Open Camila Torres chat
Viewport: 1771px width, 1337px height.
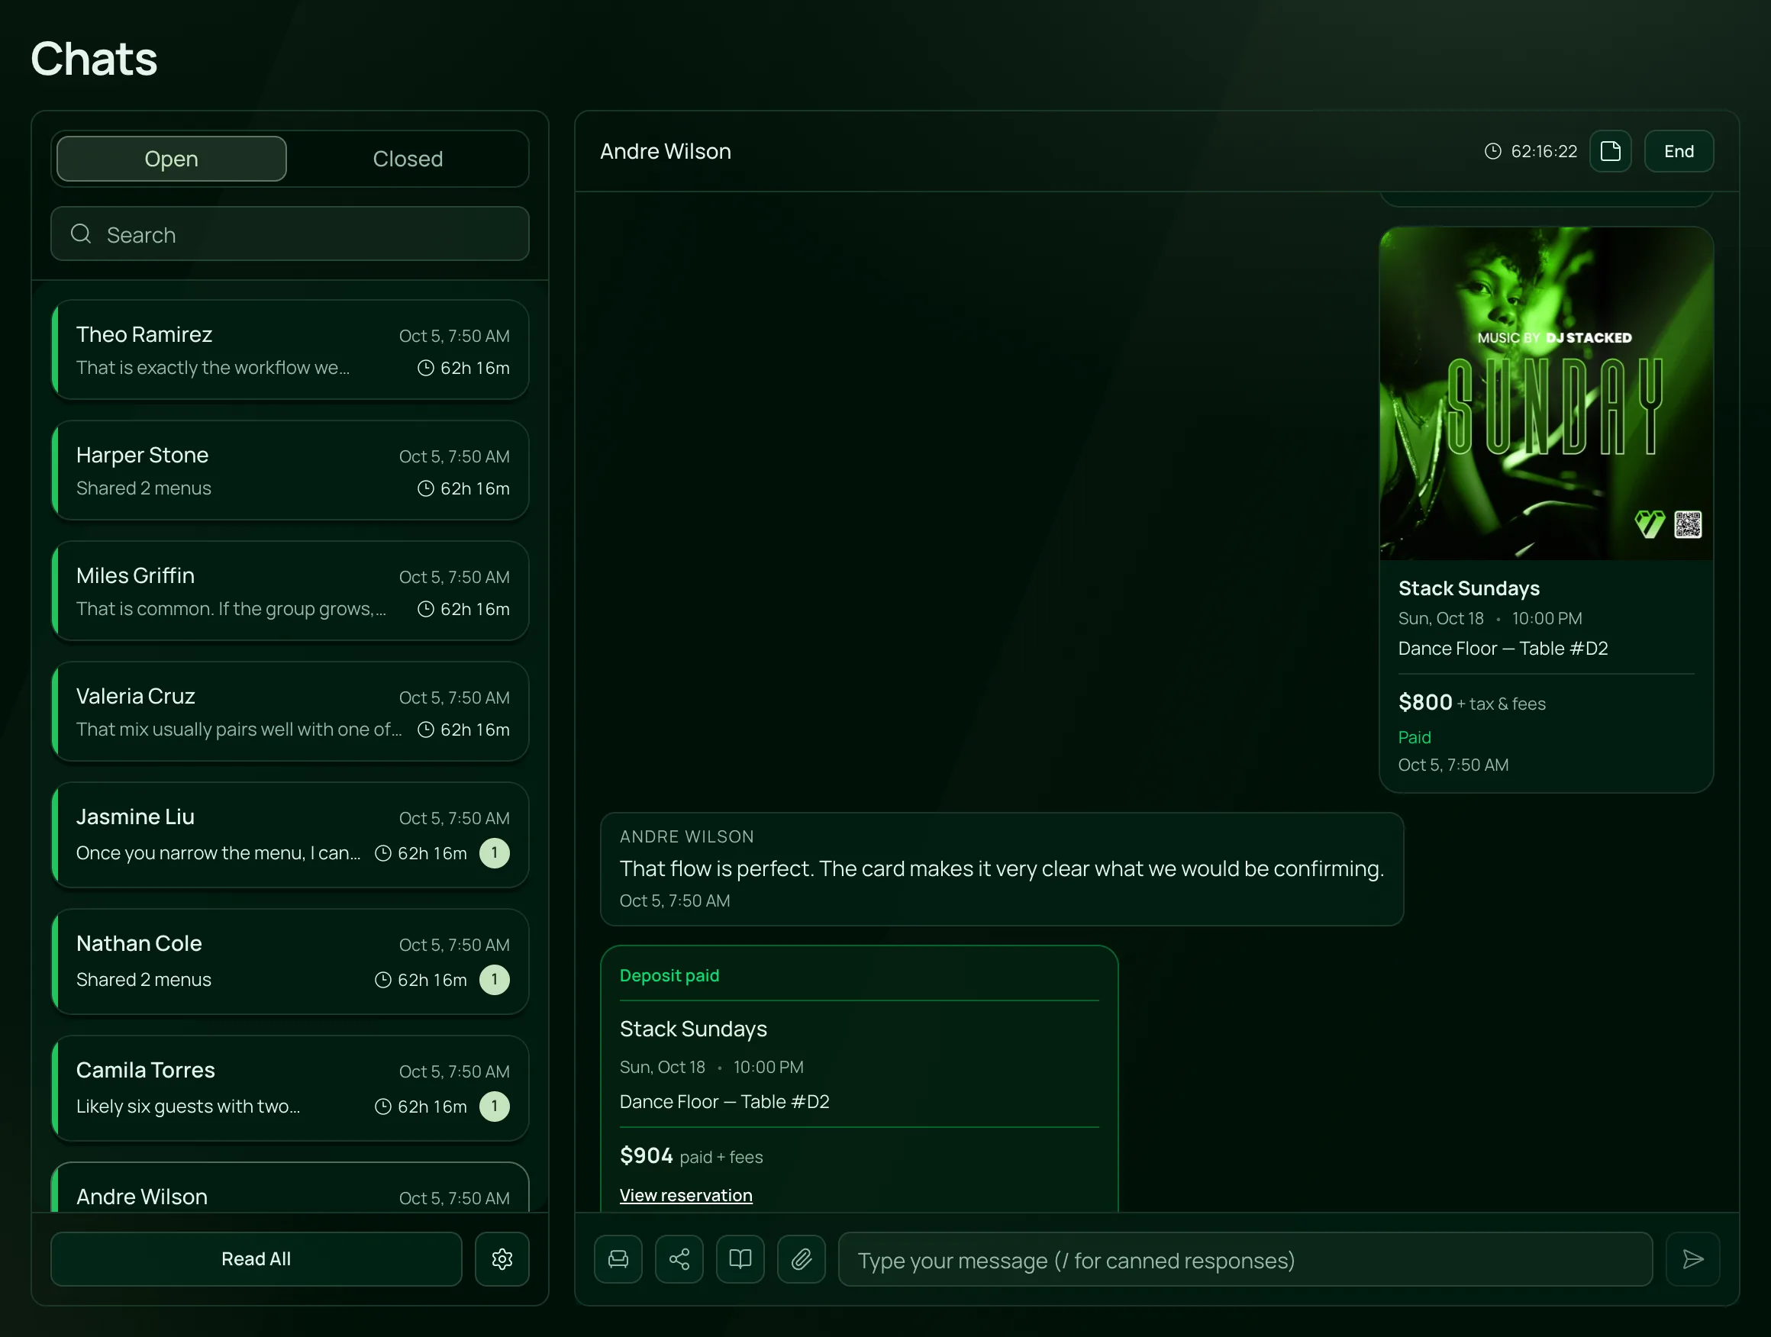(x=290, y=1088)
